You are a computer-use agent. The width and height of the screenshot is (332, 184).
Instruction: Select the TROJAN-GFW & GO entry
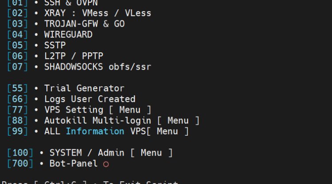(x=84, y=24)
